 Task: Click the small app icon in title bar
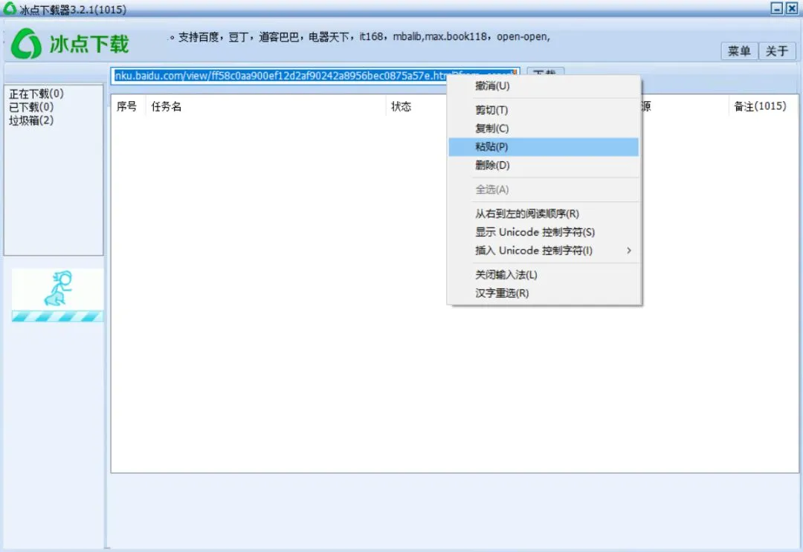[10, 8]
